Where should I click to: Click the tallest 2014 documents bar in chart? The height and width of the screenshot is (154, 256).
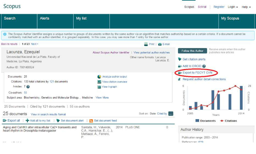(x=241, y=98)
